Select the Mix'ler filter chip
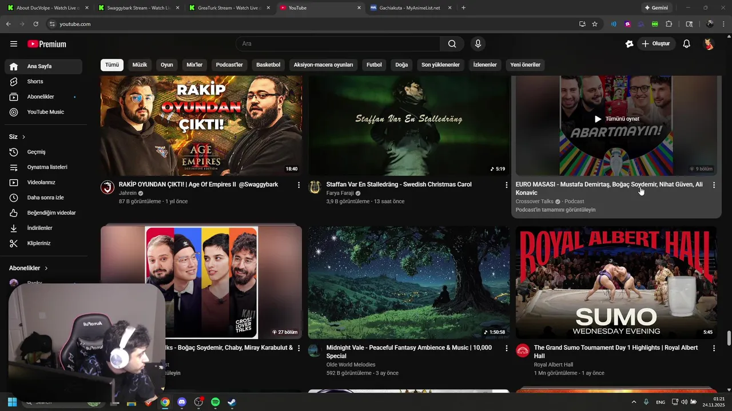Screen dimensions: 732x411 click(x=194, y=65)
